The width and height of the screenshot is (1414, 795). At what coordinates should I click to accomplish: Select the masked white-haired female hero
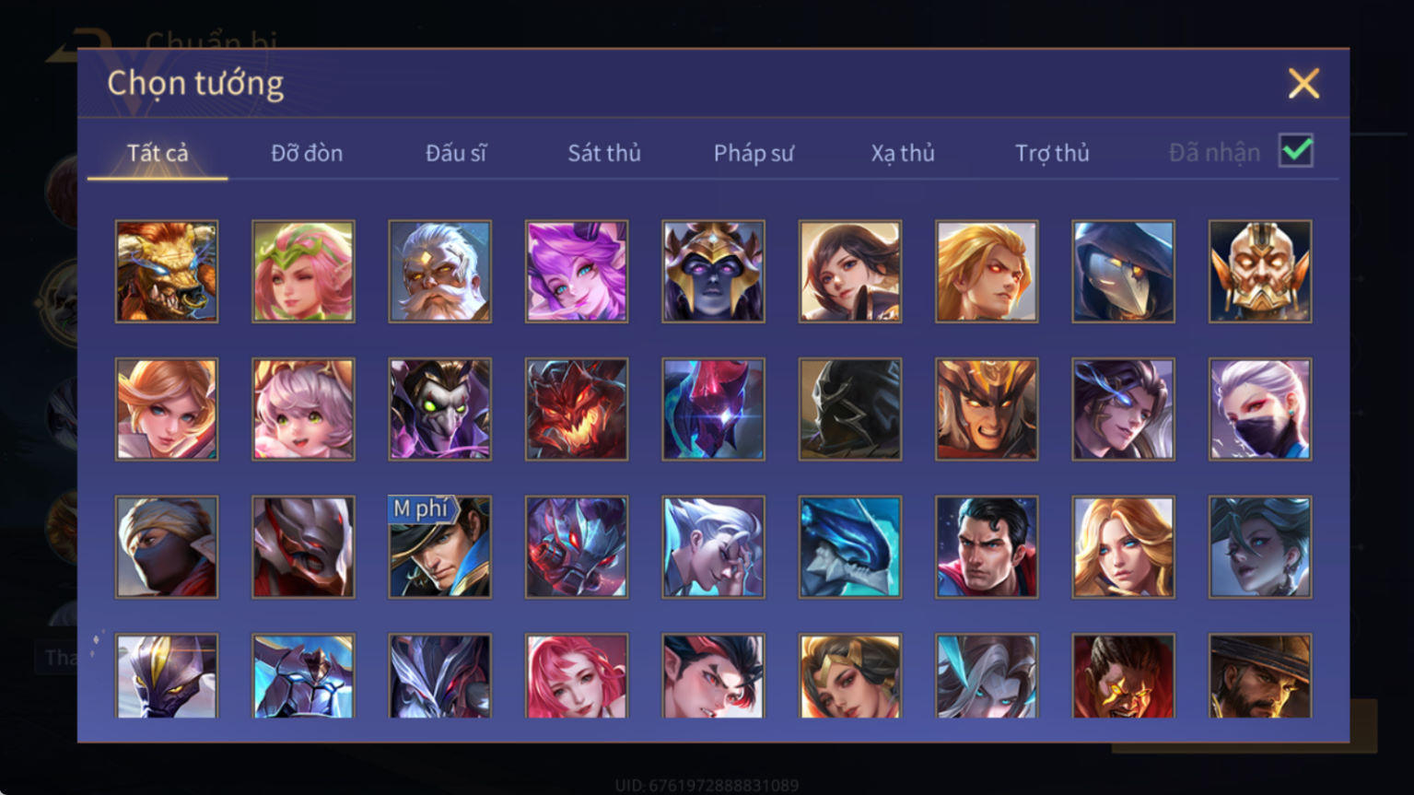[1260, 409]
